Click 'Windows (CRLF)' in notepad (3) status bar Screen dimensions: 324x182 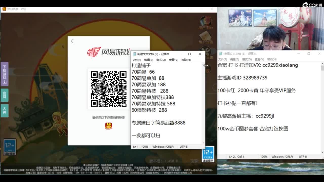(282, 157)
